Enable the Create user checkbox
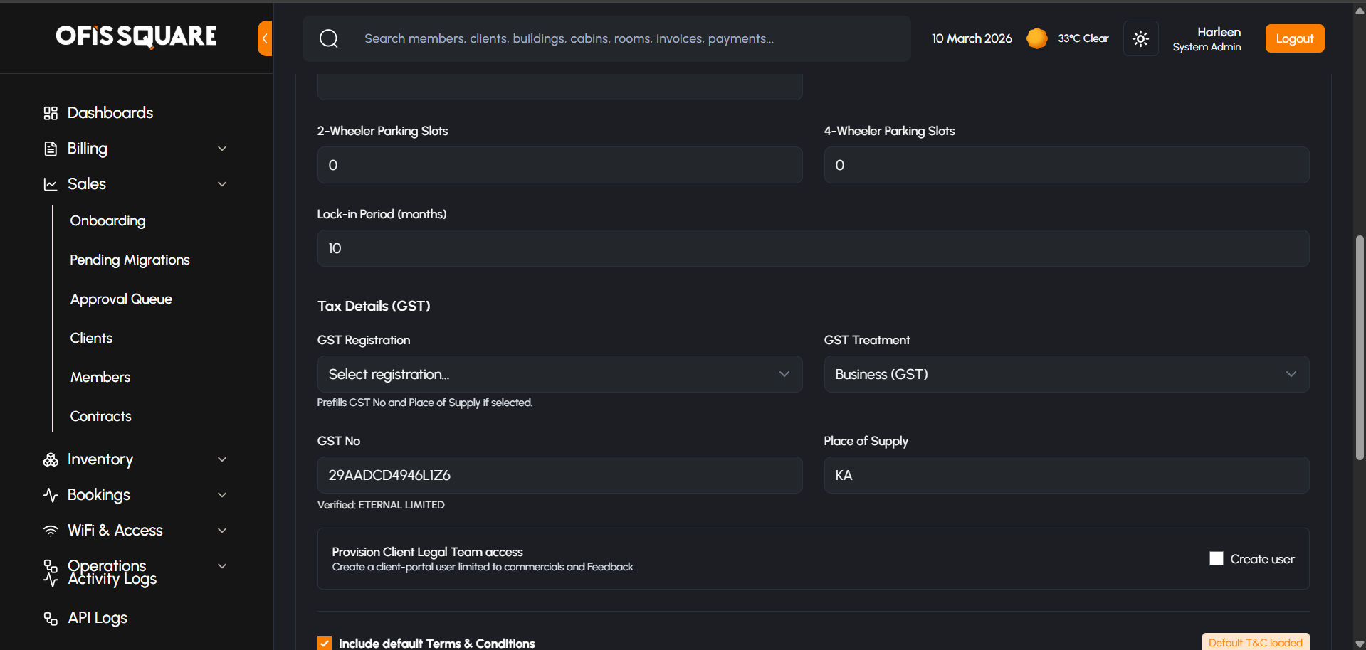The image size is (1366, 650). pyautogui.click(x=1216, y=559)
